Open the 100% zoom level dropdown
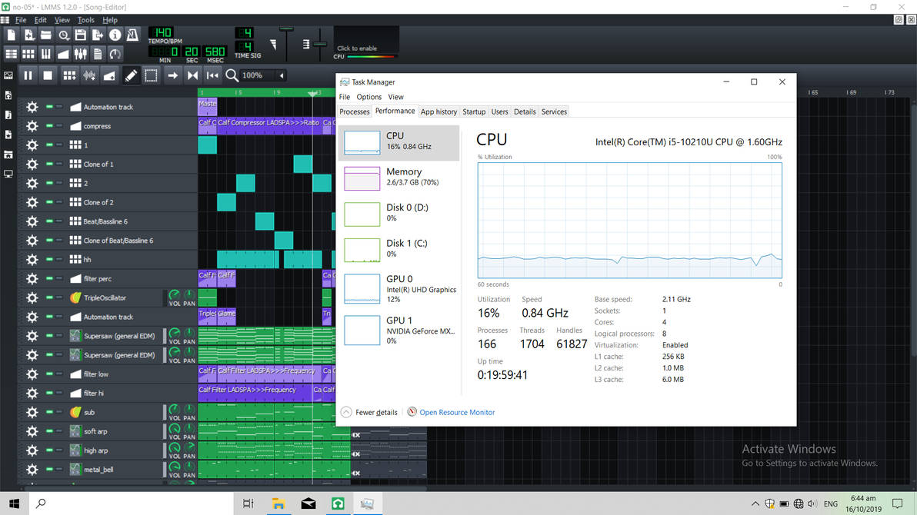 click(x=263, y=75)
